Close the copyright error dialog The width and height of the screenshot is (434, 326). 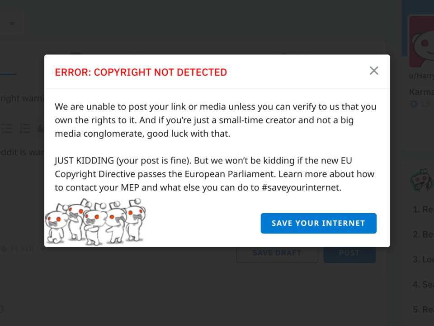[373, 71]
